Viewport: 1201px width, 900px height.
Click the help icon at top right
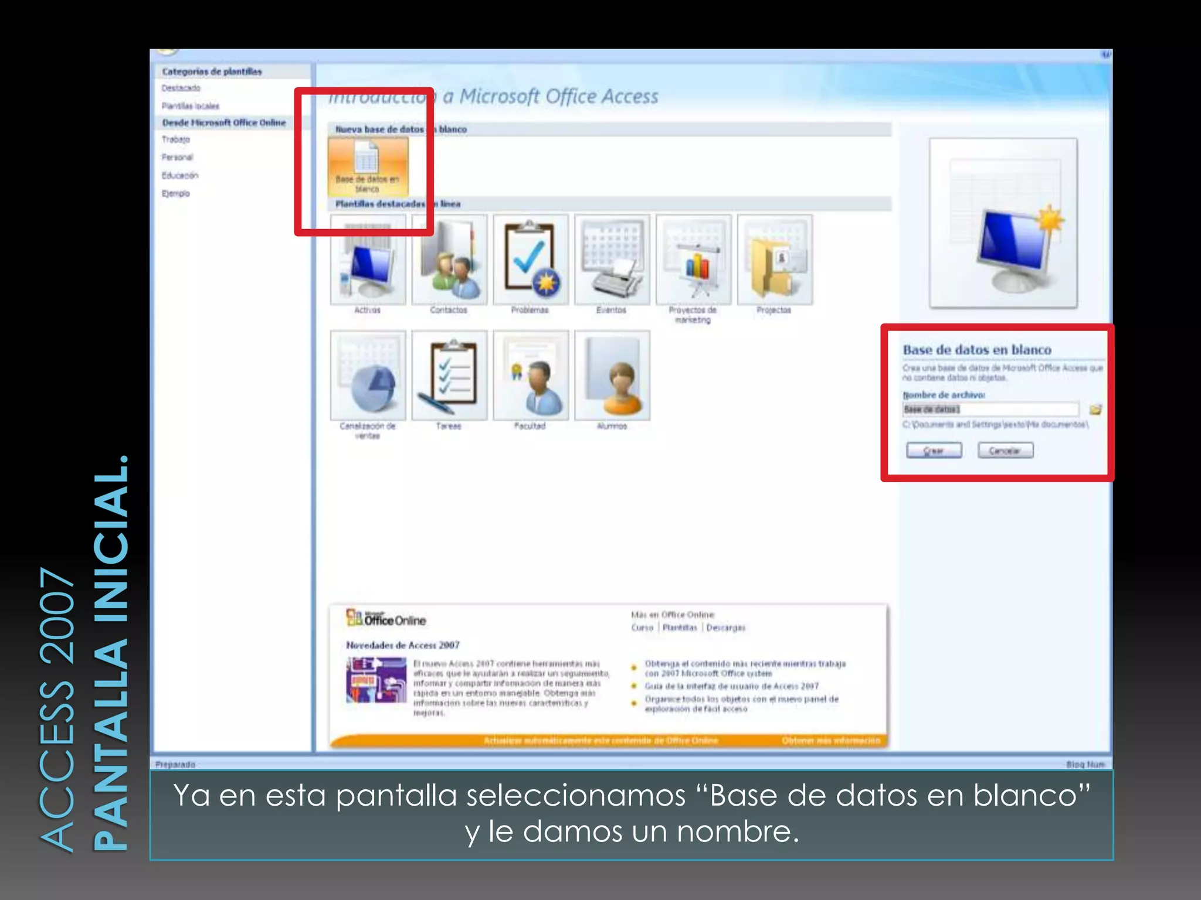click(x=1105, y=54)
